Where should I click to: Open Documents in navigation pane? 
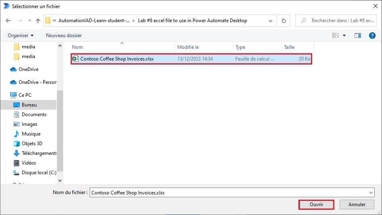coord(34,115)
